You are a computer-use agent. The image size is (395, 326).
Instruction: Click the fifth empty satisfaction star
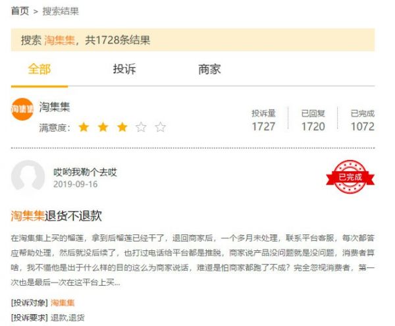coord(160,127)
